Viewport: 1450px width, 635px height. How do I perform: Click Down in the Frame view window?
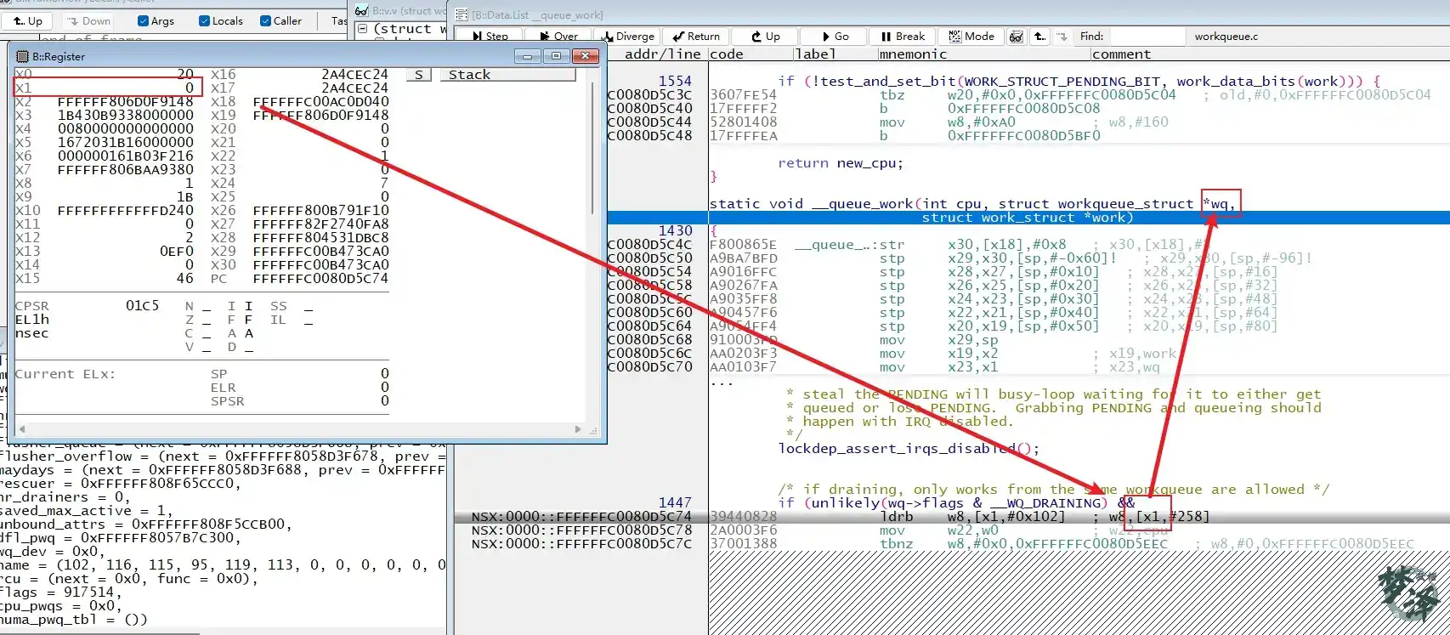tap(89, 21)
